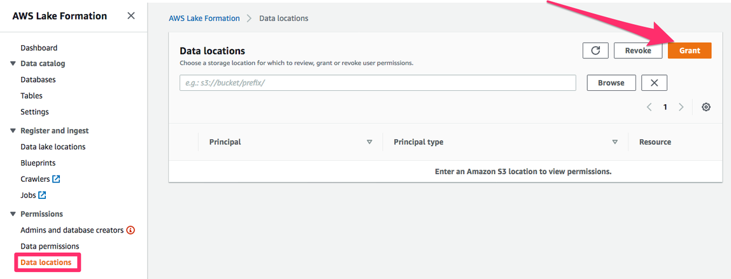Collapse the Register and ingest section

pyautogui.click(x=13, y=130)
